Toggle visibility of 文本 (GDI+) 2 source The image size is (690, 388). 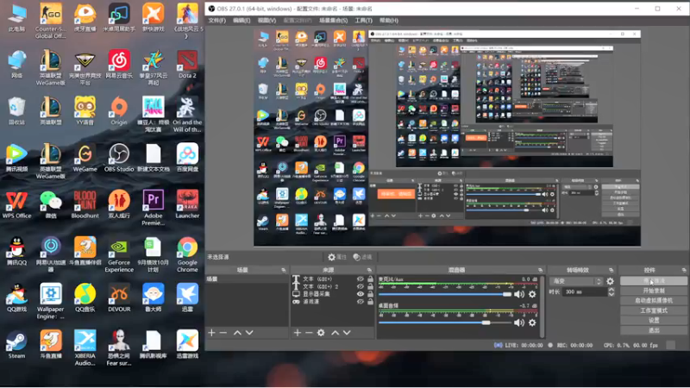pos(361,286)
